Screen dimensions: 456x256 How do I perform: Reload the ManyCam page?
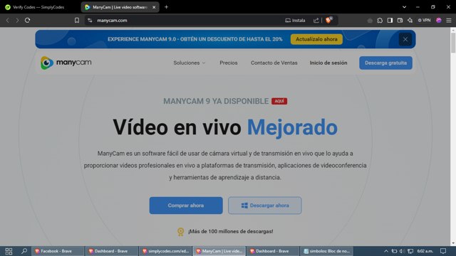(x=27, y=21)
